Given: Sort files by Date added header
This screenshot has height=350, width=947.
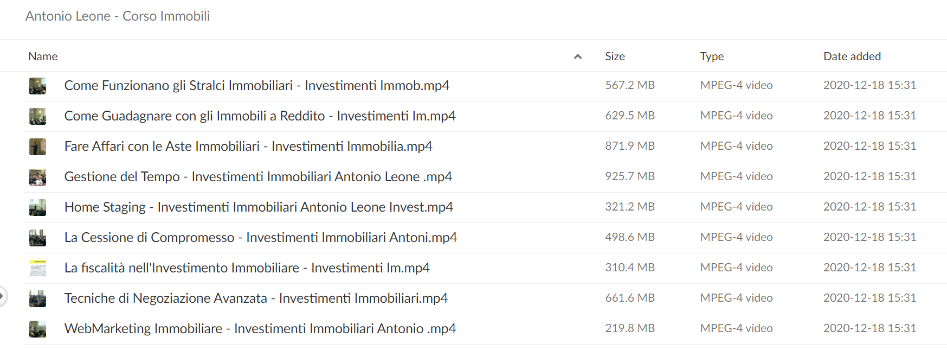Looking at the screenshot, I should [x=852, y=56].
